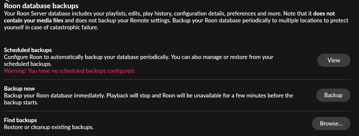Viewport: 359px width, 136px height.
Task: Click the "Backup now" section heading
Action: (x=19, y=89)
